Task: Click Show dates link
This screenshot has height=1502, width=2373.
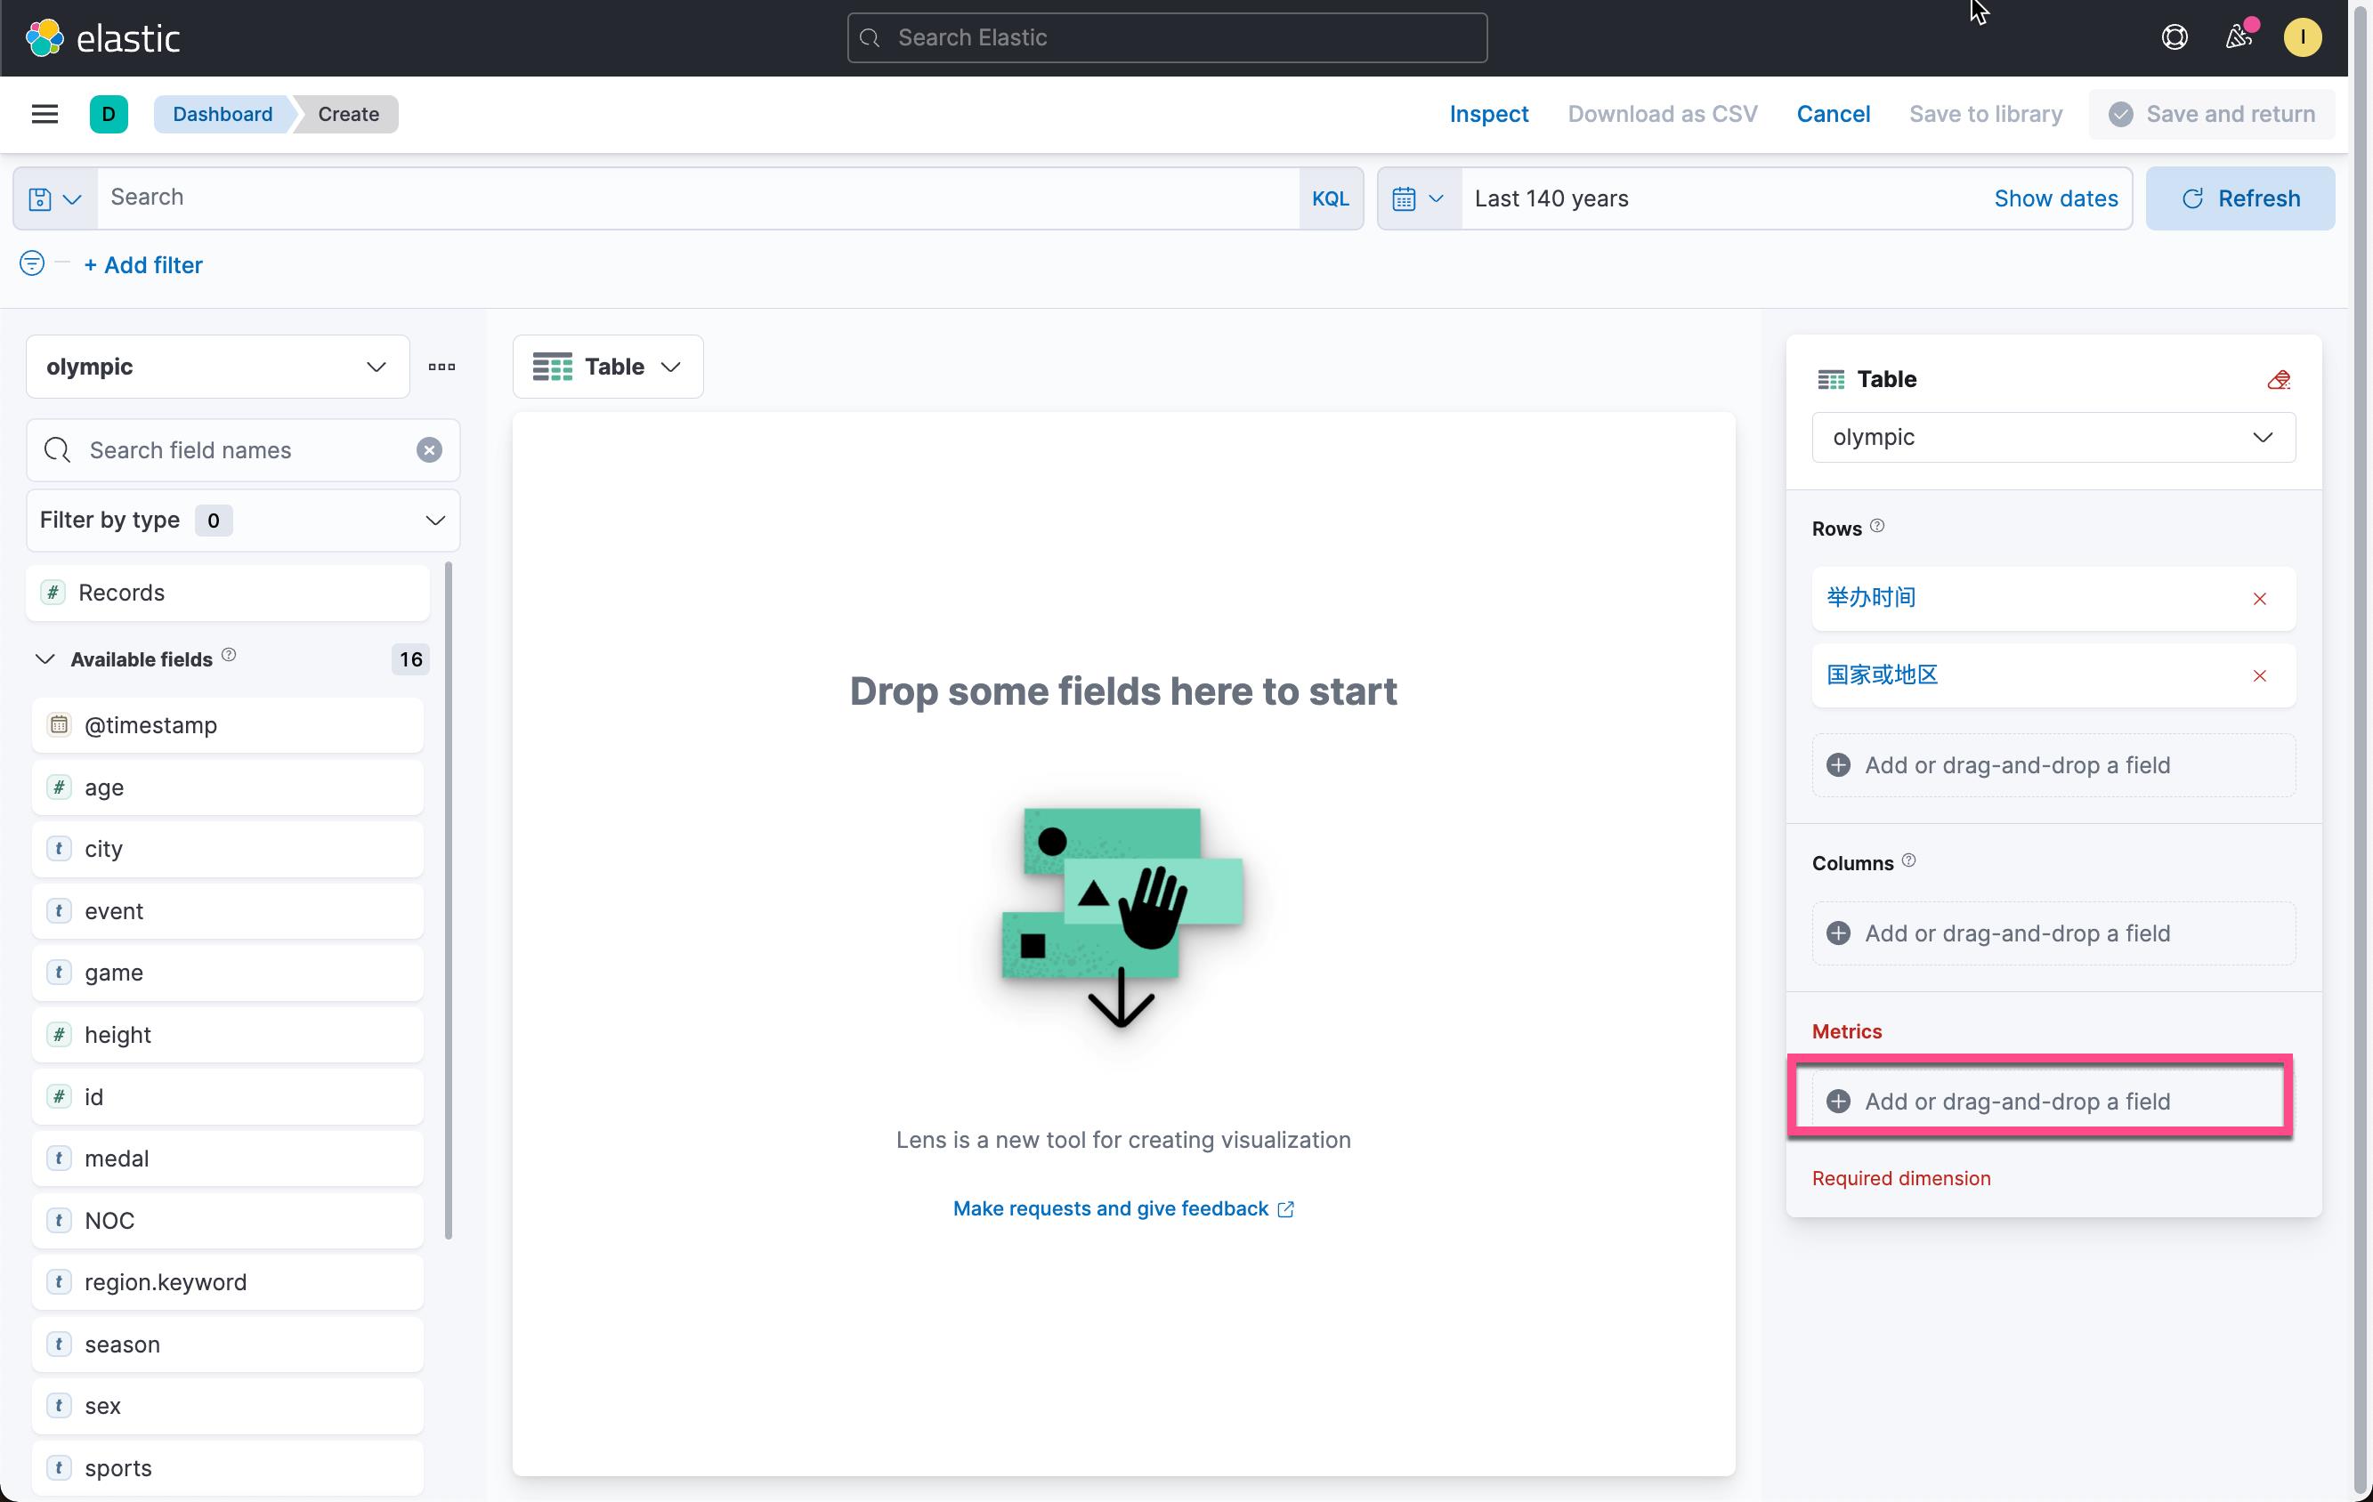Action: click(2056, 199)
